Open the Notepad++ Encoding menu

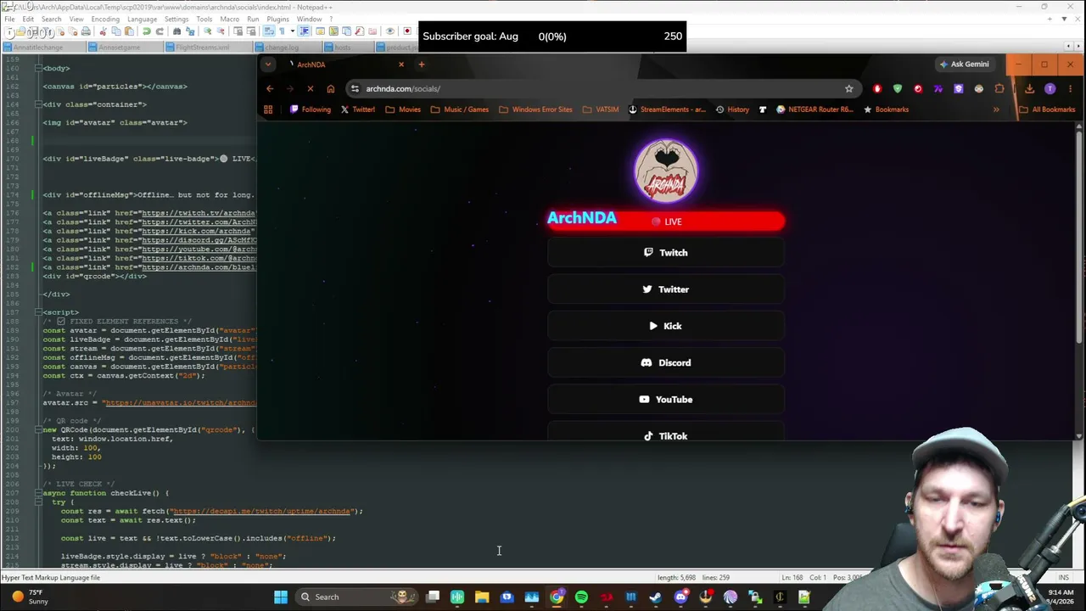point(105,19)
